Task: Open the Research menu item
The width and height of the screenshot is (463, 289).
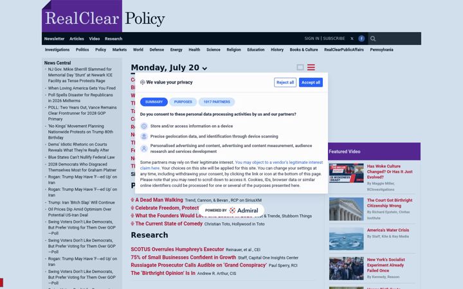Action: click(114, 39)
